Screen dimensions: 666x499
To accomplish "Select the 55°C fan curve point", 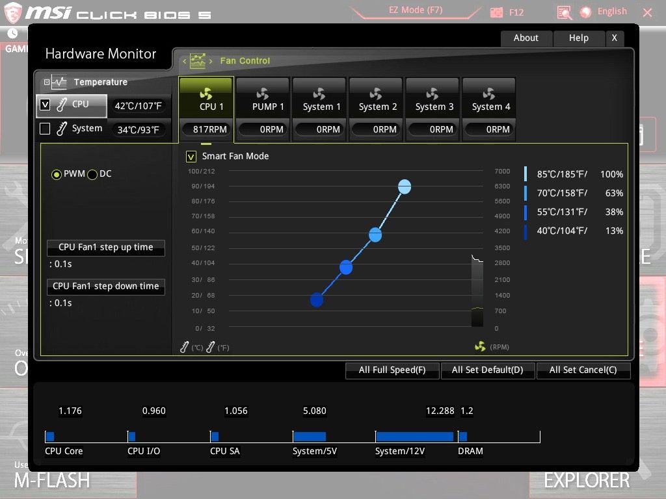I will (x=346, y=267).
